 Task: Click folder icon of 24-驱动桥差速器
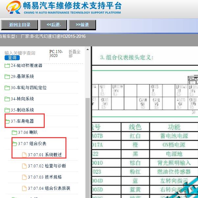[7, 65]
